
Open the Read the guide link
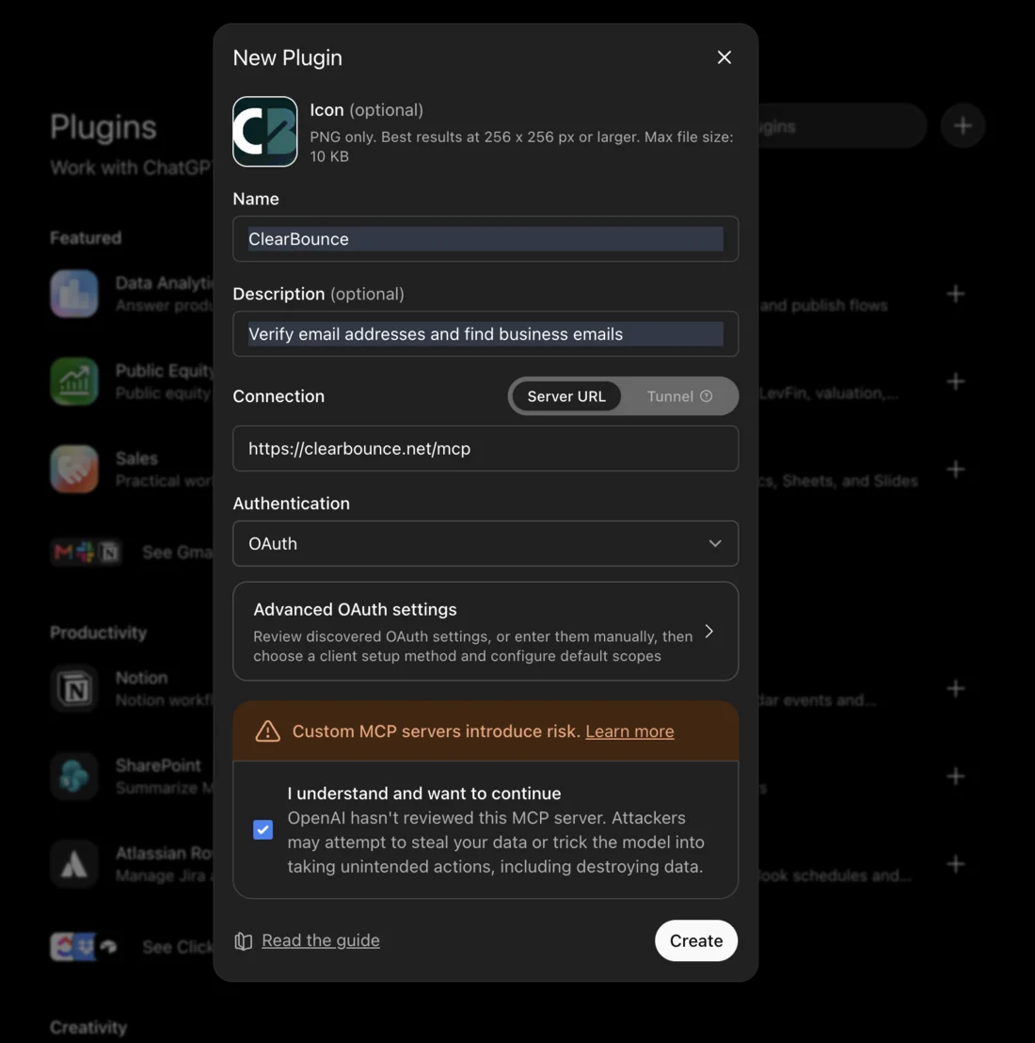321,939
